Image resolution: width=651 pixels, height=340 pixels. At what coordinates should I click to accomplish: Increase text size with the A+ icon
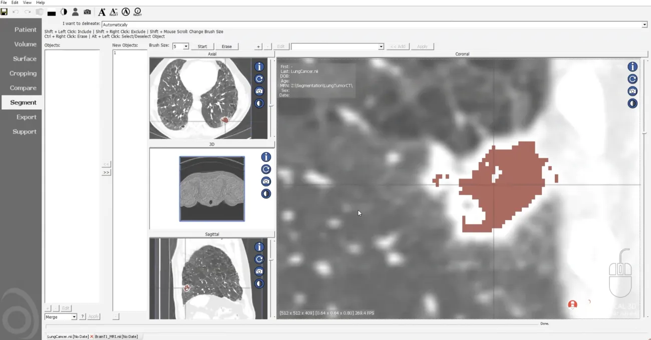[x=102, y=11]
